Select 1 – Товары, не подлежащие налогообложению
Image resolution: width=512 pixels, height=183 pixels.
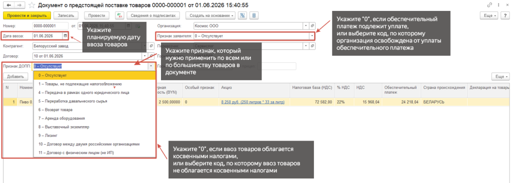94,84
